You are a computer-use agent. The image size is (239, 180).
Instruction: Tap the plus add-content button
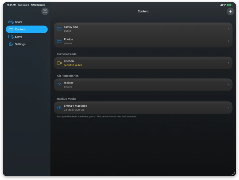click(230, 11)
